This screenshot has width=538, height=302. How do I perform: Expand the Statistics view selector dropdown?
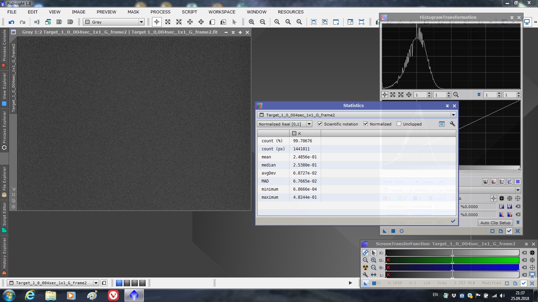pyautogui.click(x=453, y=115)
